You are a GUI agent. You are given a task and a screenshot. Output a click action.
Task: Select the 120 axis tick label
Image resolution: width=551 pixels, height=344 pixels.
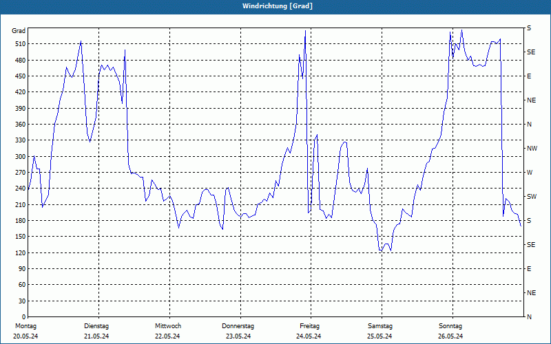pos(21,252)
